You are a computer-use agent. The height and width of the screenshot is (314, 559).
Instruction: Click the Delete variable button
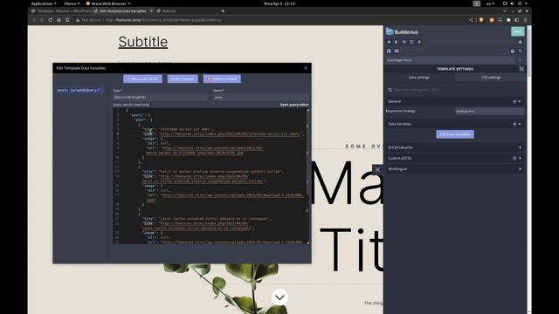[222, 78]
